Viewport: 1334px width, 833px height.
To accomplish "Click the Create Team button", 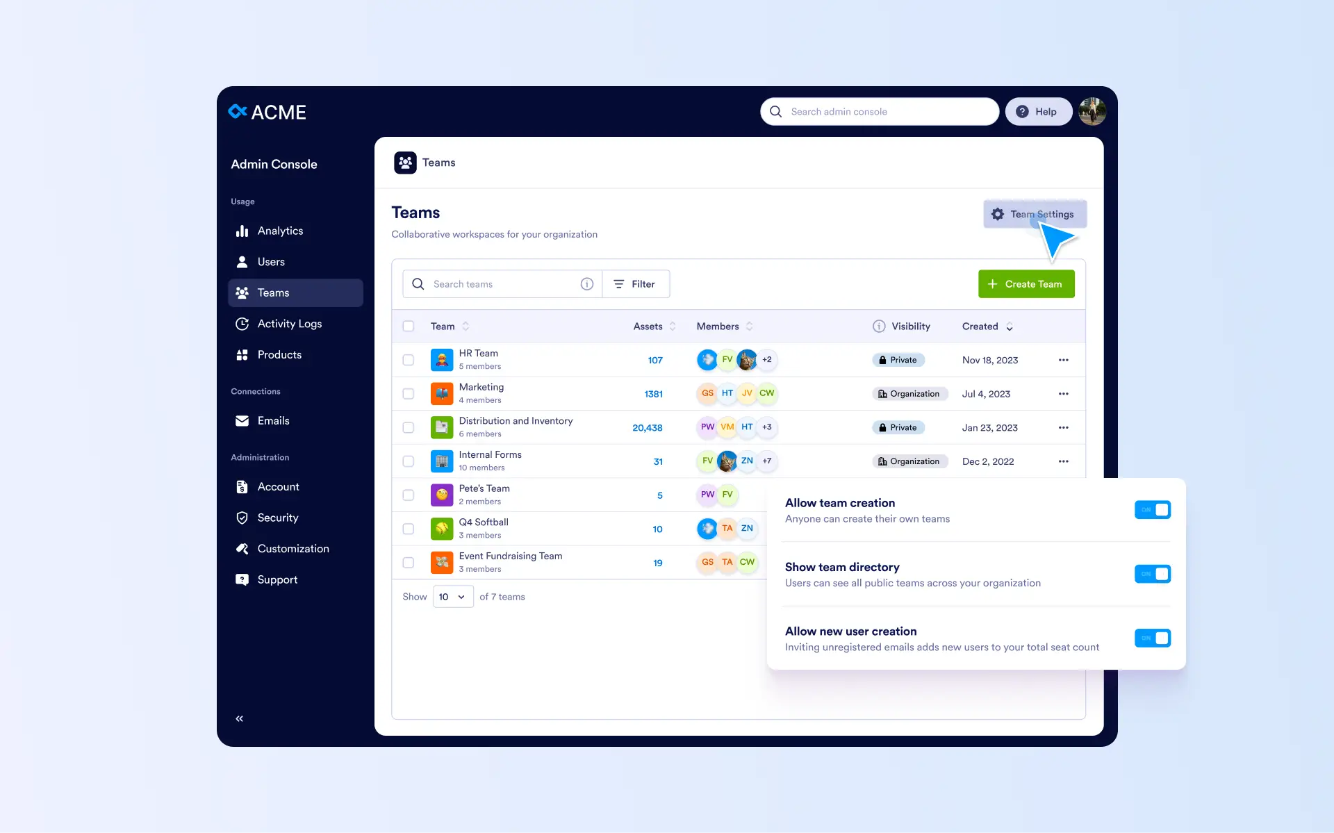I will 1026,284.
